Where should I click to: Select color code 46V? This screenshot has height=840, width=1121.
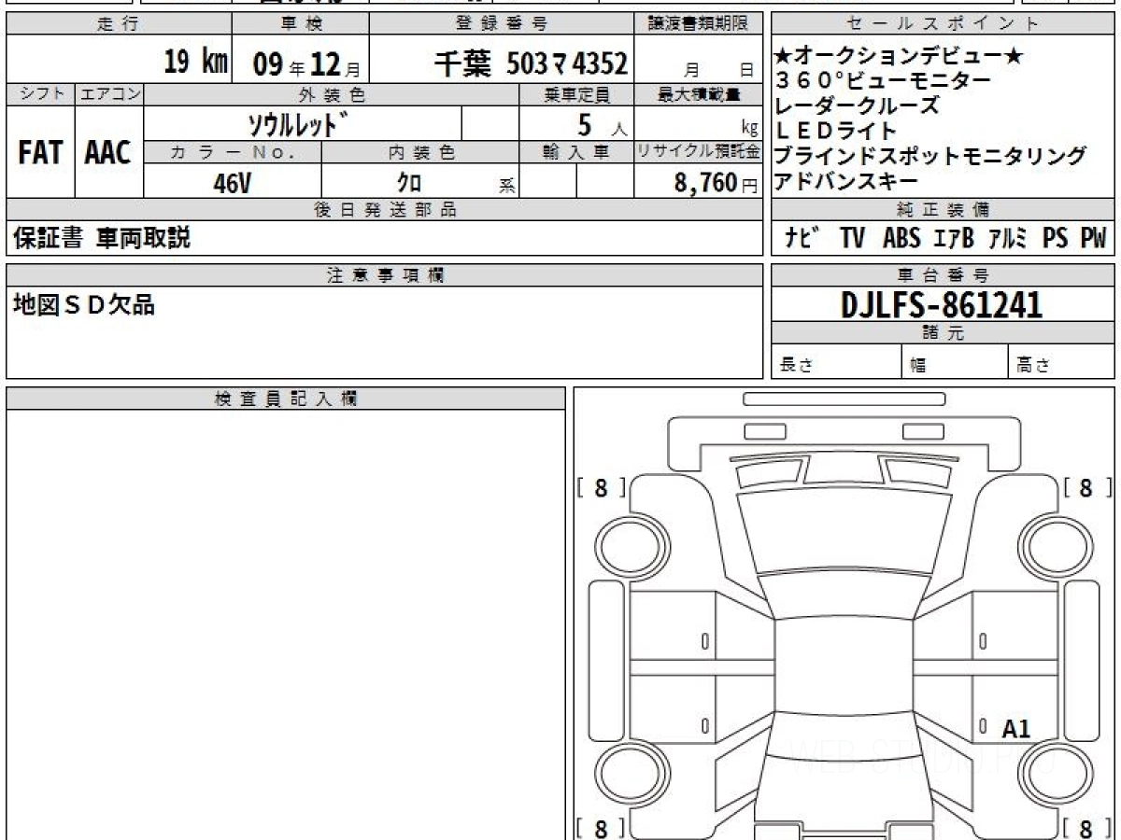[233, 183]
